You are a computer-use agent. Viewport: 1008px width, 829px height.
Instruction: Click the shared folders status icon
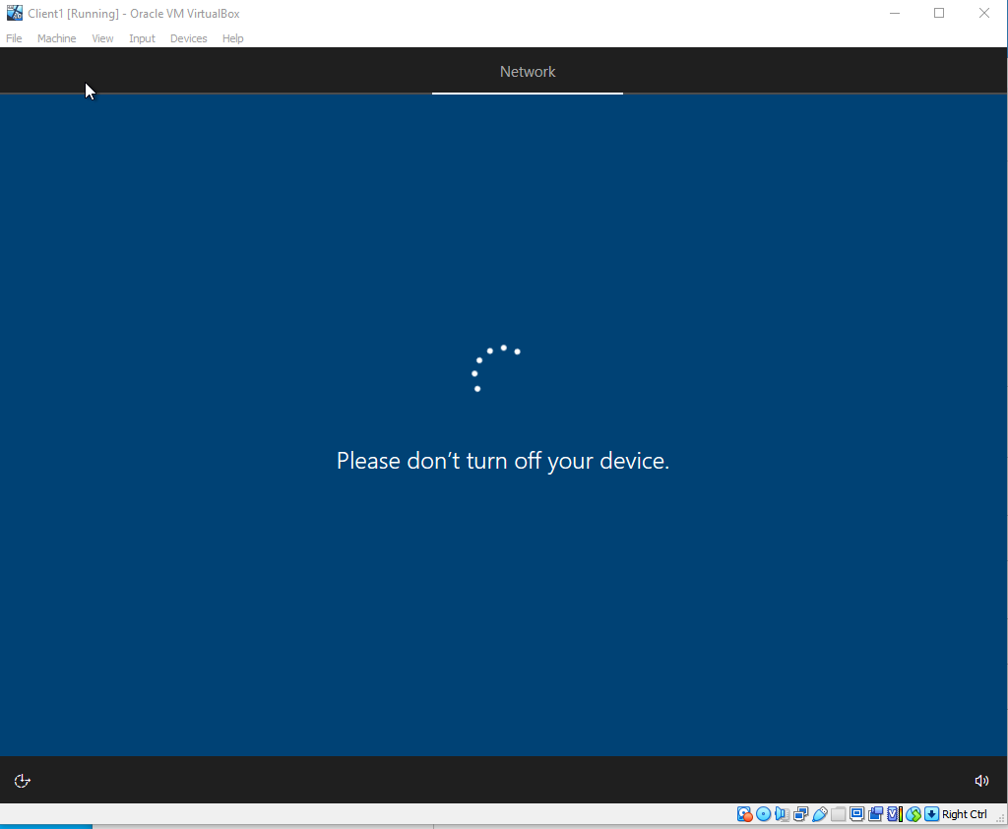coord(839,814)
